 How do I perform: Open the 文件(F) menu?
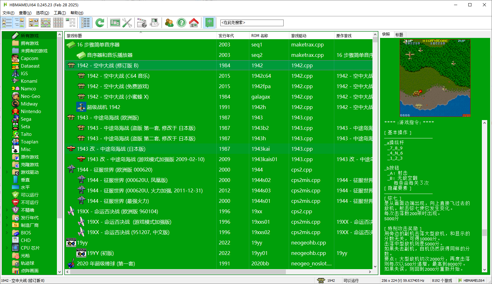click(x=9, y=13)
